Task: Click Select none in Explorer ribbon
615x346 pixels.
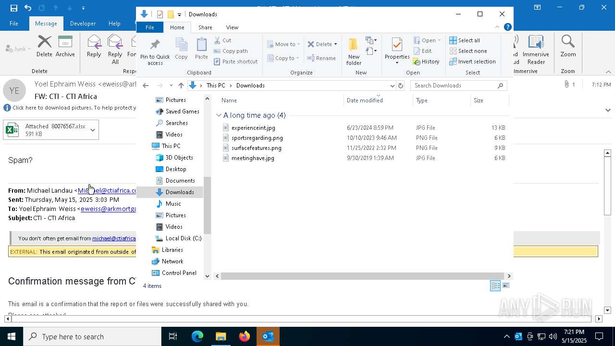Action: [x=468, y=51]
